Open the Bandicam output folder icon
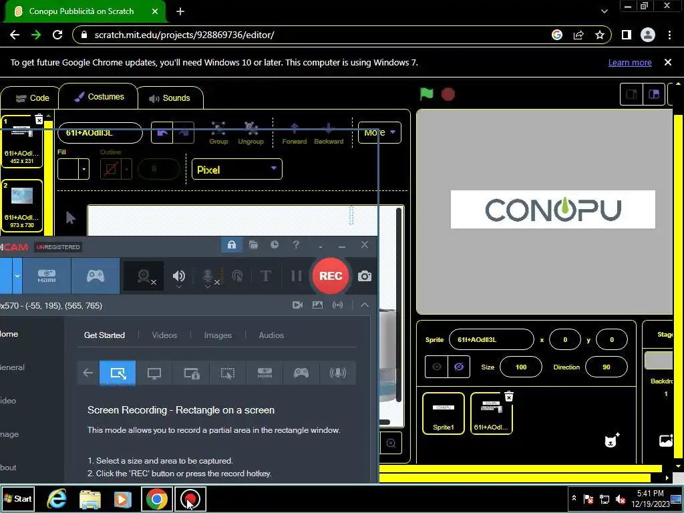The height and width of the screenshot is (513, 684). 253,244
